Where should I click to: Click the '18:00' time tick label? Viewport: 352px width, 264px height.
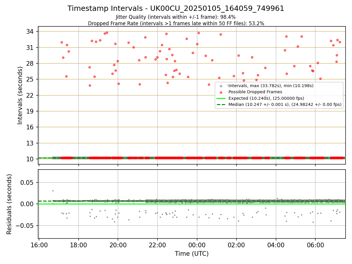point(78,245)
